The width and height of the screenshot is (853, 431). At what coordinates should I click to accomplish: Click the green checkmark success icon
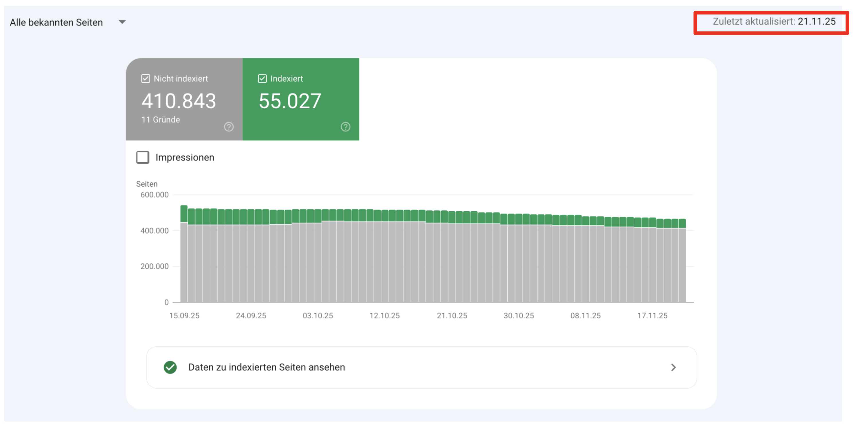(x=170, y=367)
